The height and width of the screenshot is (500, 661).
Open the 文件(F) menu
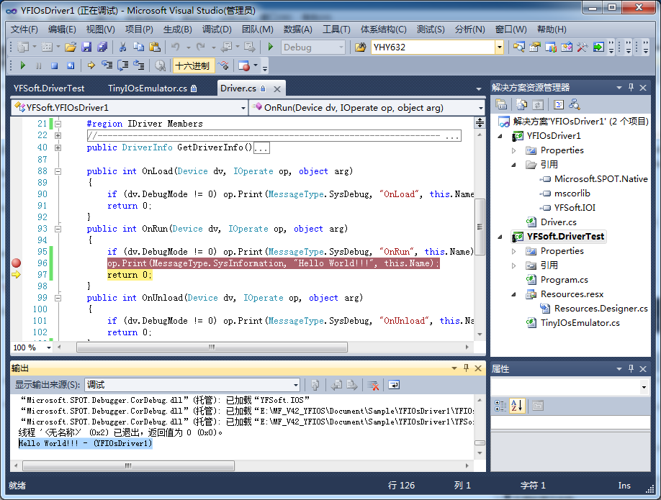(x=24, y=29)
